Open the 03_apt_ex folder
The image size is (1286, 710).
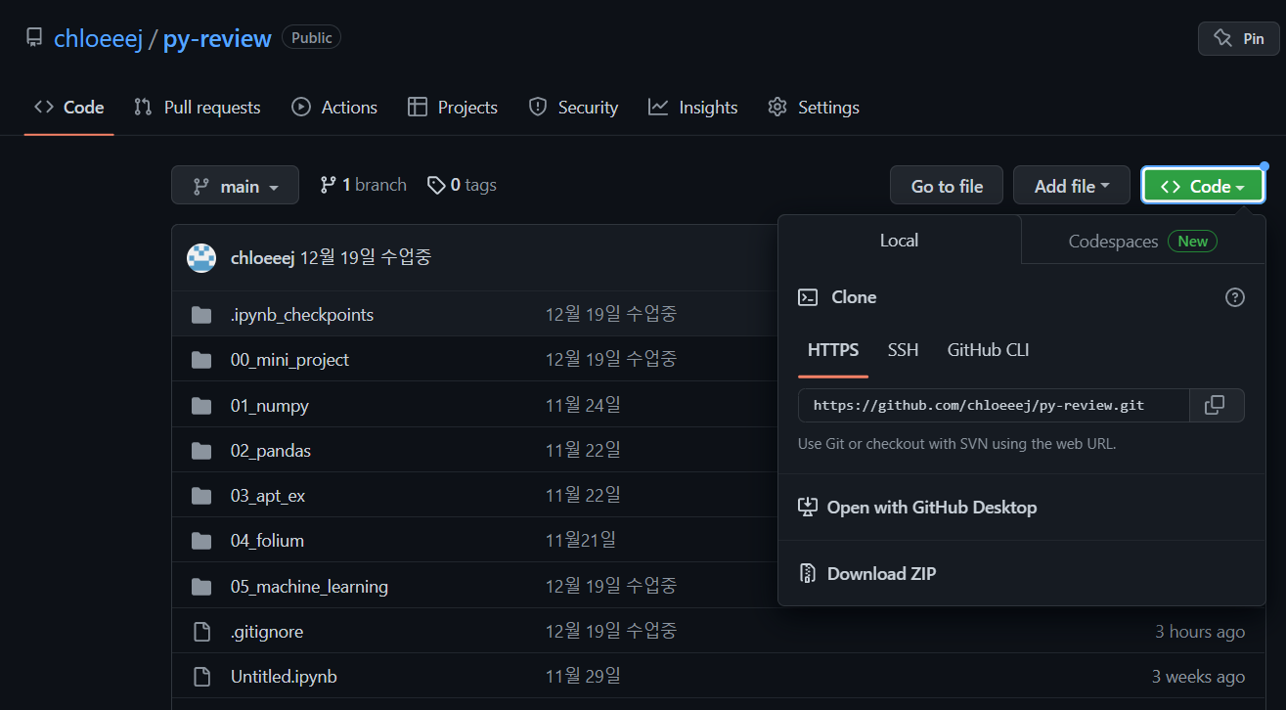[x=268, y=496]
